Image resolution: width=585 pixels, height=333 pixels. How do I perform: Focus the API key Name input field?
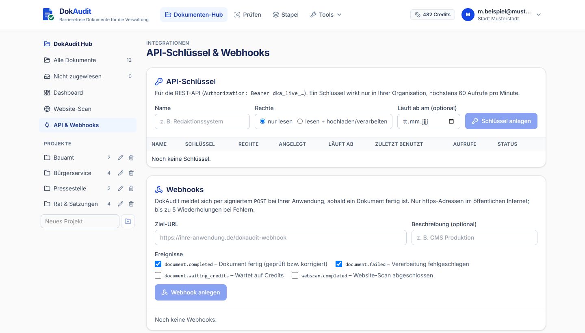point(202,121)
